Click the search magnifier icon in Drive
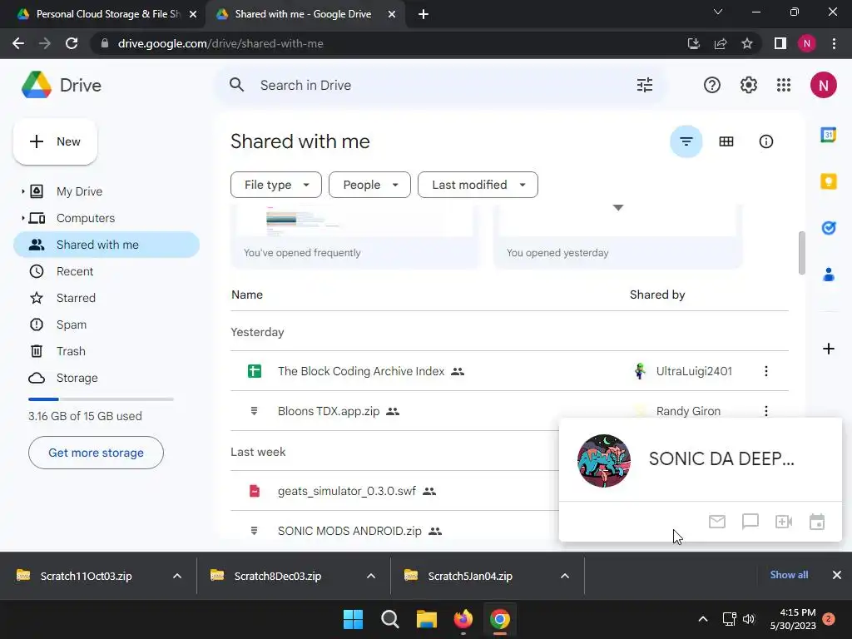This screenshot has height=639, width=852. [236, 85]
